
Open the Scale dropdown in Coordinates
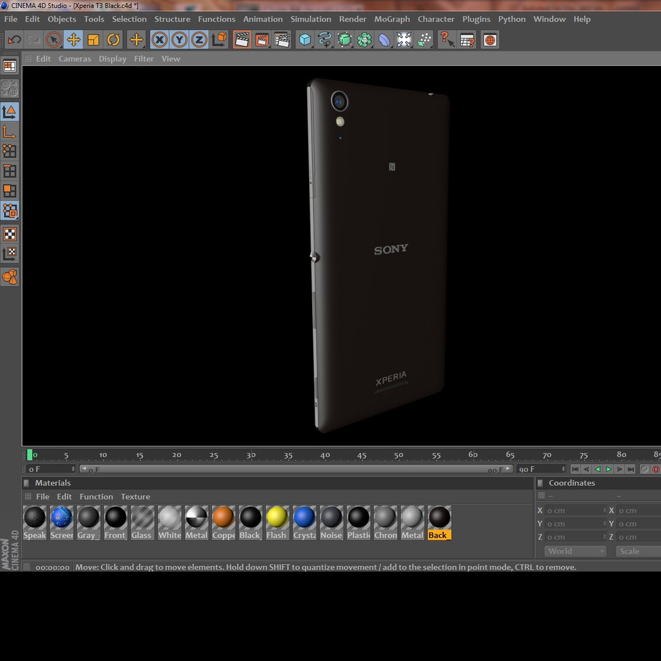coord(638,551)
